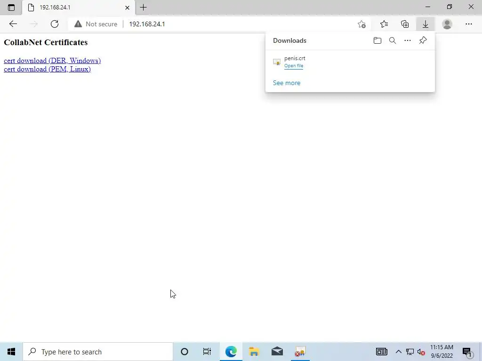Open a new tab
Image resolution: width=482 pixels, height=361 pixels.
[143, 8]
